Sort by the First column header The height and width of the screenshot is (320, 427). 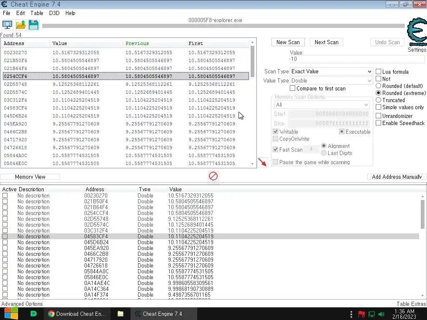(217, 43)
